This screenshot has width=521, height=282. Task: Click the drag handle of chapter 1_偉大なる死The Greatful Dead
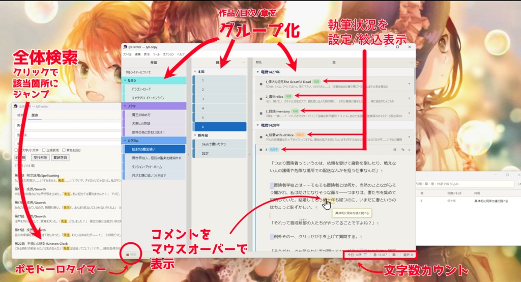pyautogui.click(x=261, y=84)
